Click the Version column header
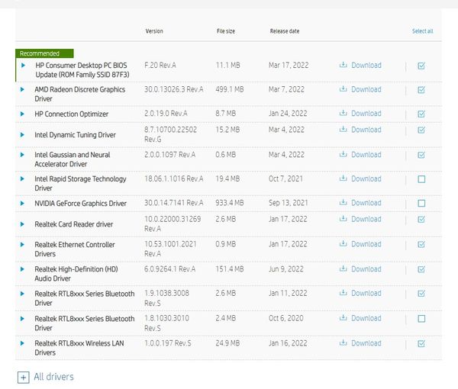This screenshot has width=458, height=389. click(x=154, y=31)
